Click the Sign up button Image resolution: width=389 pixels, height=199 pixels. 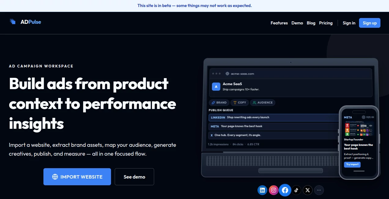pos(370,23)
